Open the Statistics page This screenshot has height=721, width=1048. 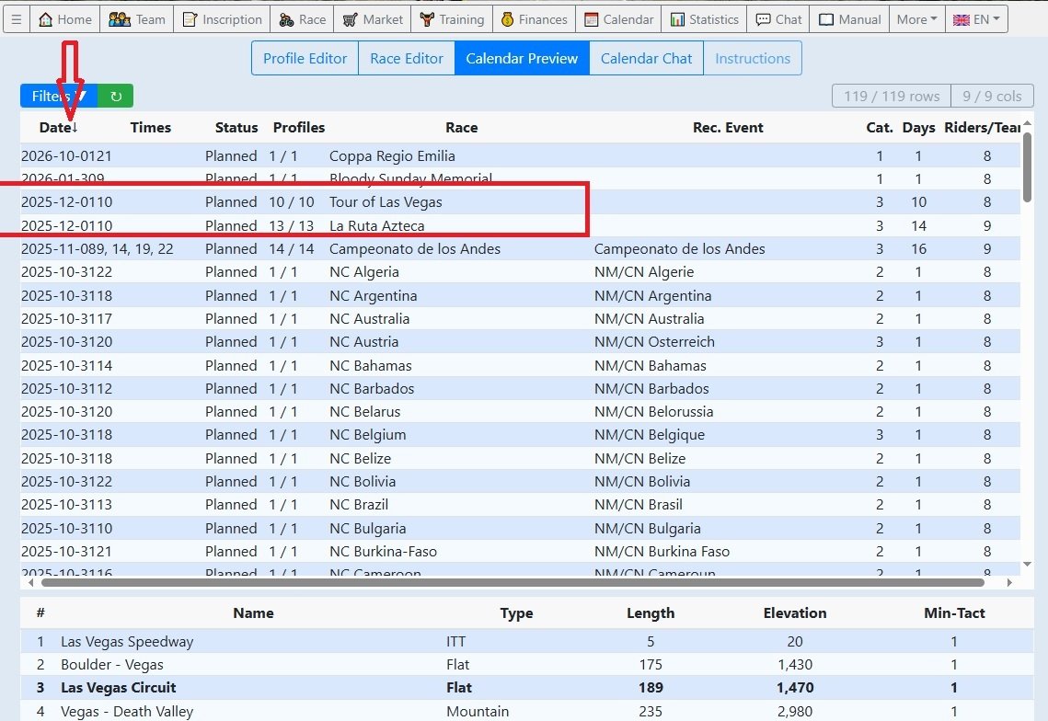tap(704, 19)
